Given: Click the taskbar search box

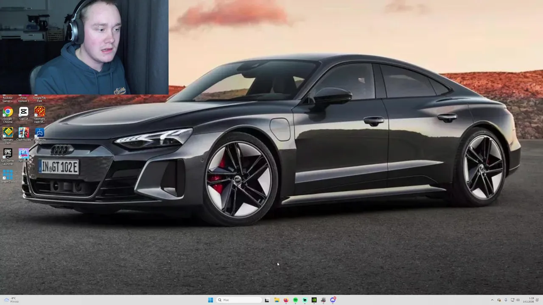Looking at the screenshot, I should tap(239, 300).
